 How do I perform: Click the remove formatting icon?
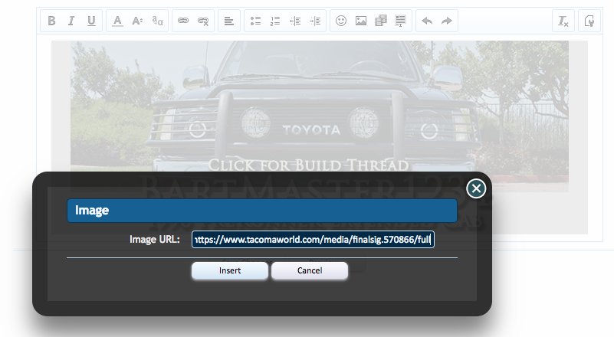click(563, 21)
